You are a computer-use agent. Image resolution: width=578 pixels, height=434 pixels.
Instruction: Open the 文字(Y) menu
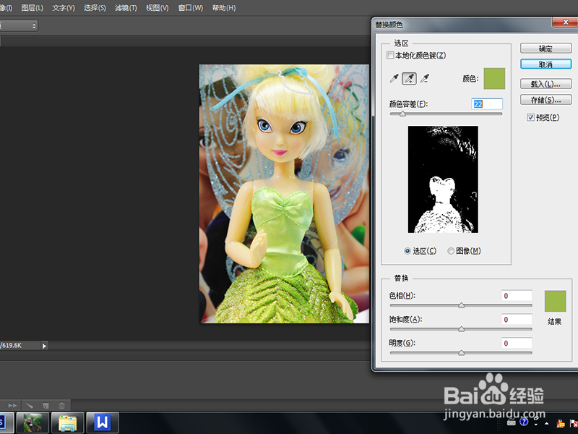point(64,8)
